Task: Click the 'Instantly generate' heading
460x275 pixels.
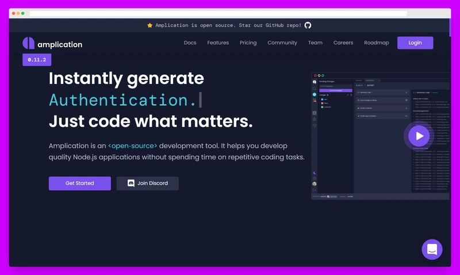Action: click(126, 78)
